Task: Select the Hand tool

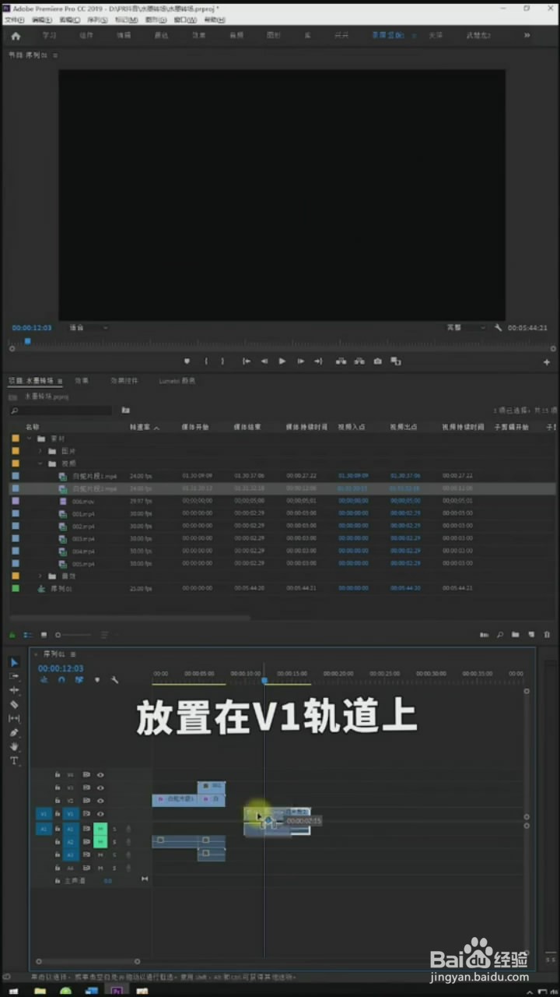Action: [14, 746]
